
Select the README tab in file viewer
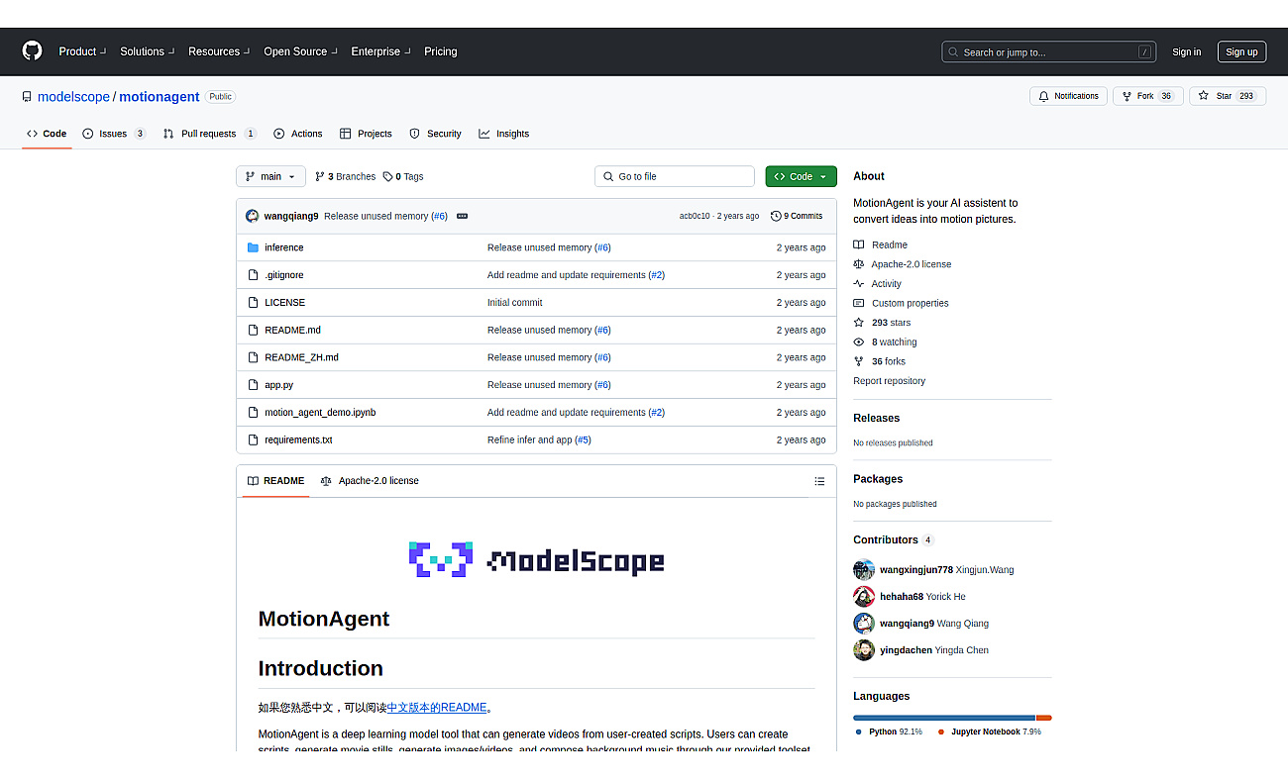[x=275, y=481]
